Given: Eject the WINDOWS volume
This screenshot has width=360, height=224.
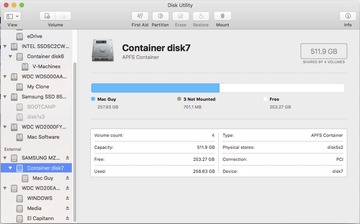Looking at the screenshot, I should [x=67, y=198].
